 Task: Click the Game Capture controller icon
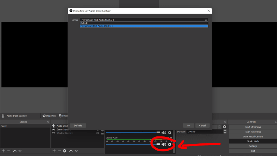point(54,129)
